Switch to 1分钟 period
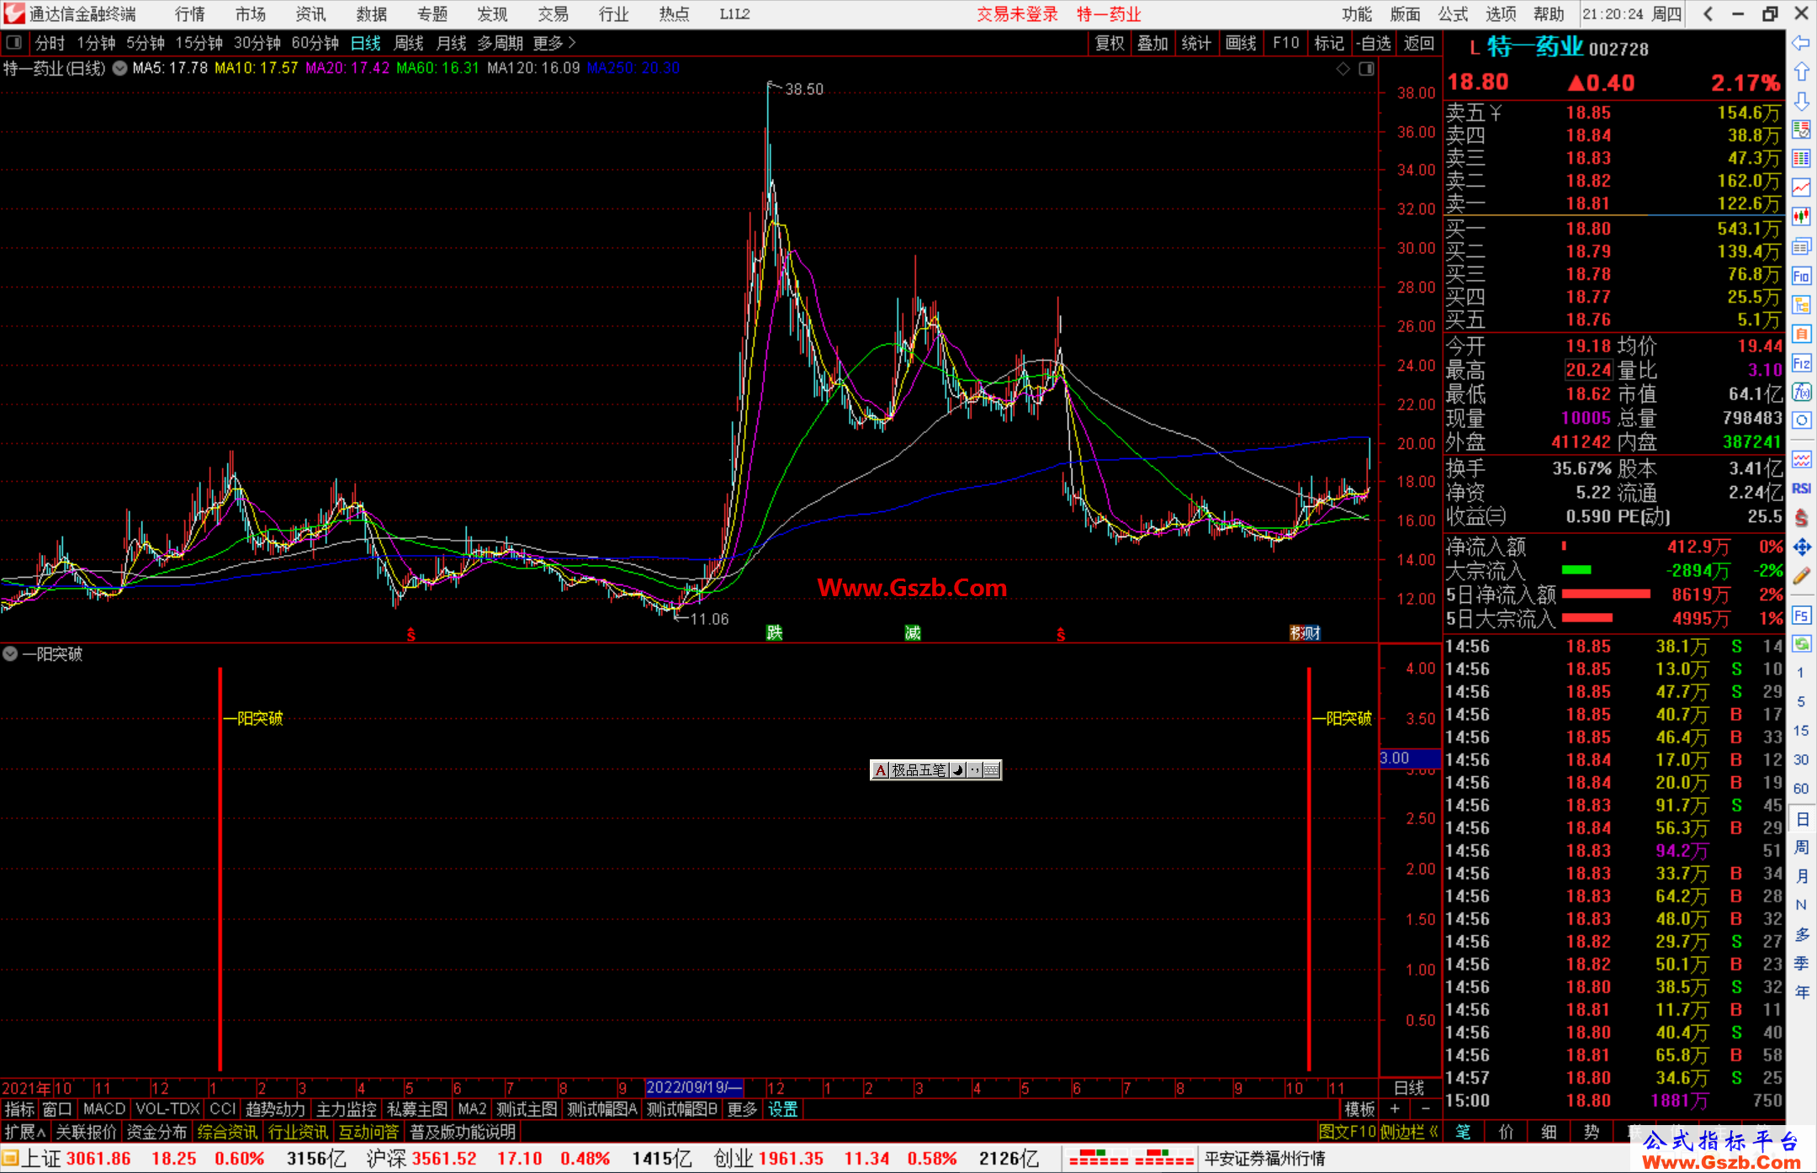Image resolution: width=1817 pixels, height=1173 pixels. 96,43
